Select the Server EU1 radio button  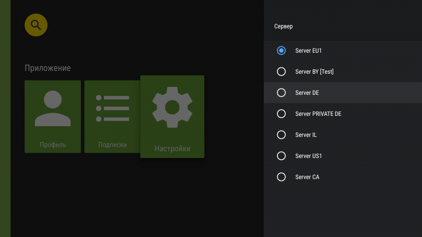click(x=281, y=51)
